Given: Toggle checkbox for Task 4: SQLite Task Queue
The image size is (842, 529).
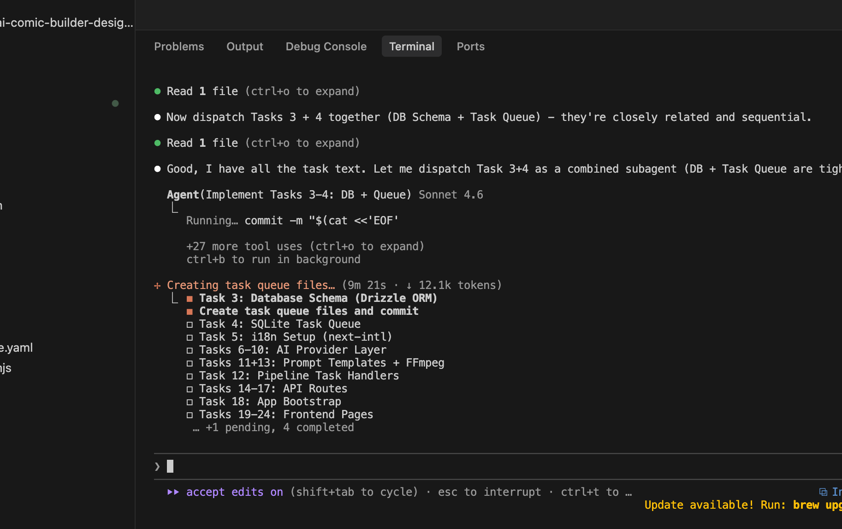Looking at the screenshot, I should pyautogui.click(x=190, y=325).
